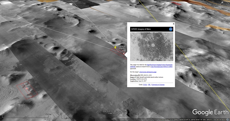The image size is (230, 121).
Task: Click the north indicator on navigation compass
Action: pos(222,2)
